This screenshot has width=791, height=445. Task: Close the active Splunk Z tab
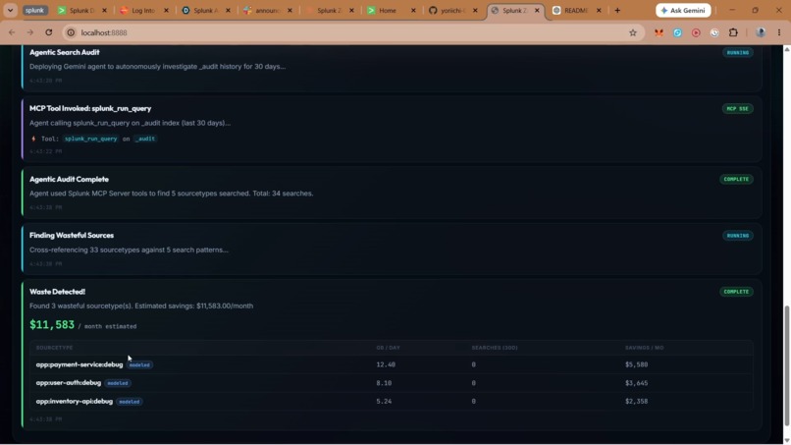point(537,10)
